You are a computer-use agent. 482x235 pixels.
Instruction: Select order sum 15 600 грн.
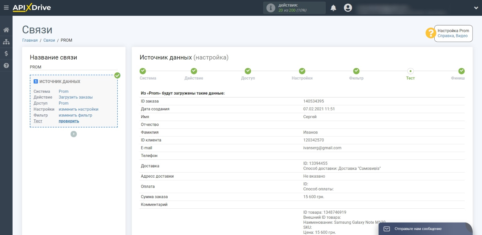point(313,197)
